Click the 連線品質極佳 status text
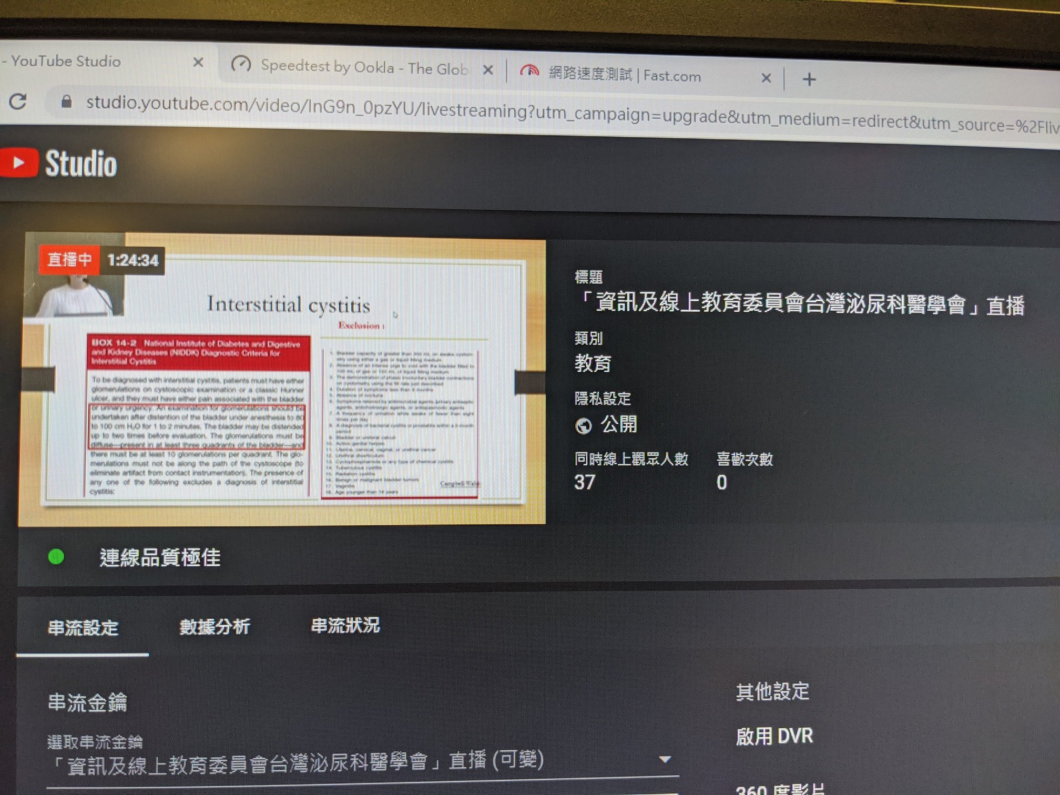The image size is (1060, 795). pos(160,557)
